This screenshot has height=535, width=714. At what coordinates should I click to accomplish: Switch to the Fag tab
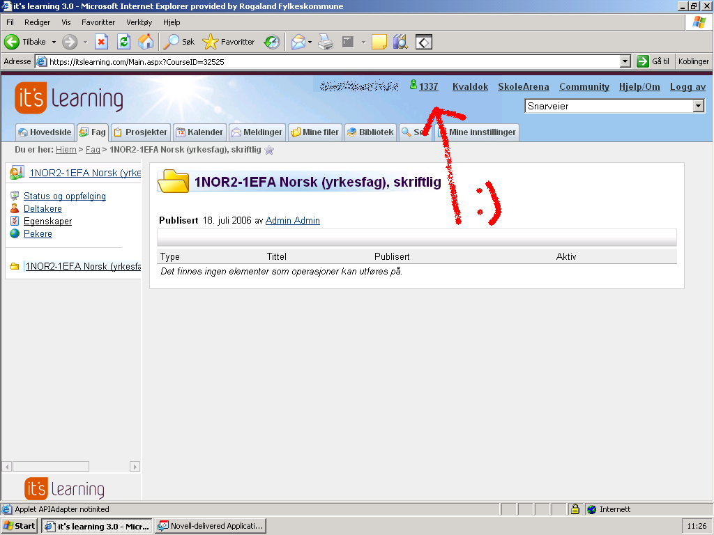tap(93, 132)
